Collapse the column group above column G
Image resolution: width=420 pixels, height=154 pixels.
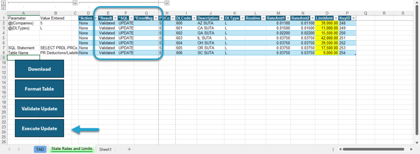point(167,3)
